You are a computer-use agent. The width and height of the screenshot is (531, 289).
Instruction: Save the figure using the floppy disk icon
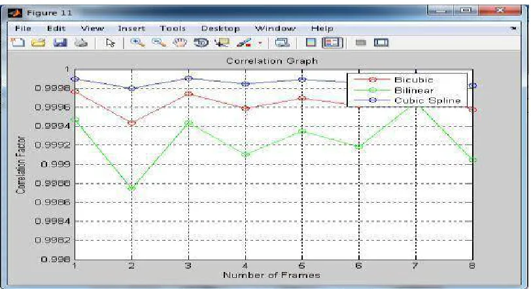[60, 42]
